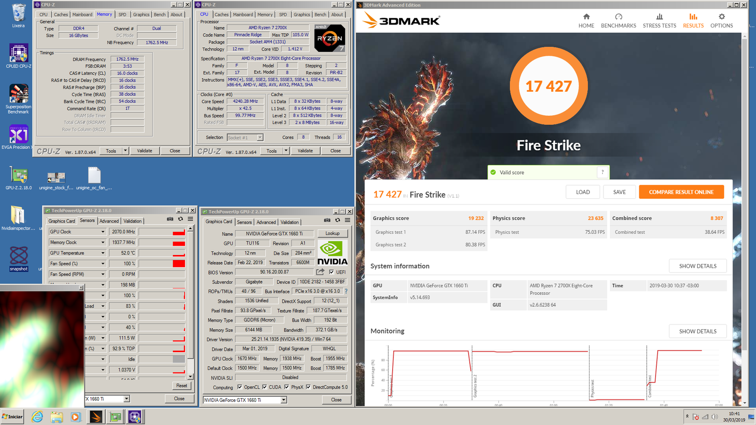Open the system tray volume control
Image resolution: width=756 pixels, height=425 pixels.
point(715,417)
